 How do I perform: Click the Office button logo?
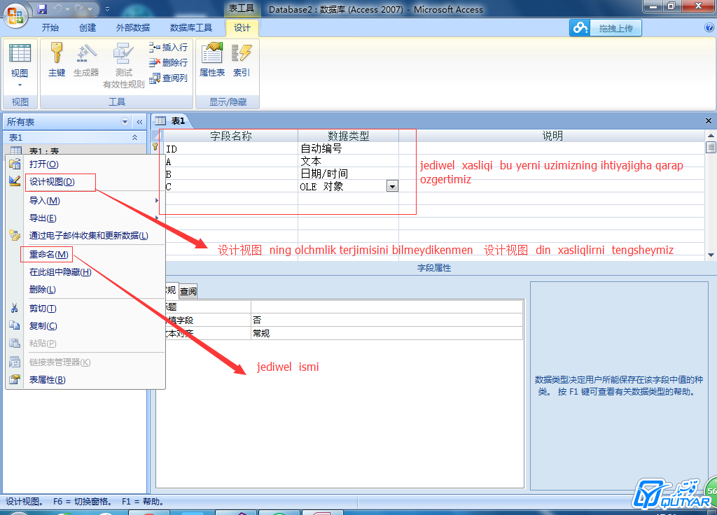pos(15,15)
